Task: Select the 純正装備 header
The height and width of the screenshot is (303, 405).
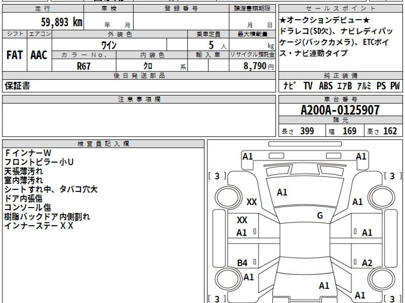Action: (341, 76)
